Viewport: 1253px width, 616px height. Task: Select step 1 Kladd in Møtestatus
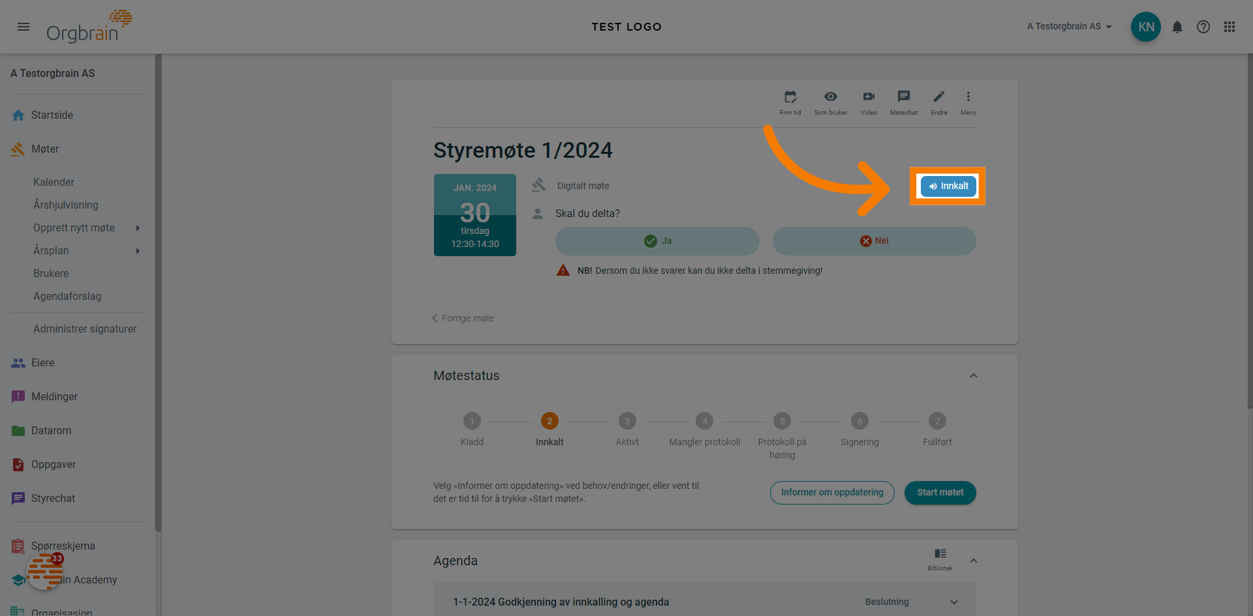click(472, 421)
